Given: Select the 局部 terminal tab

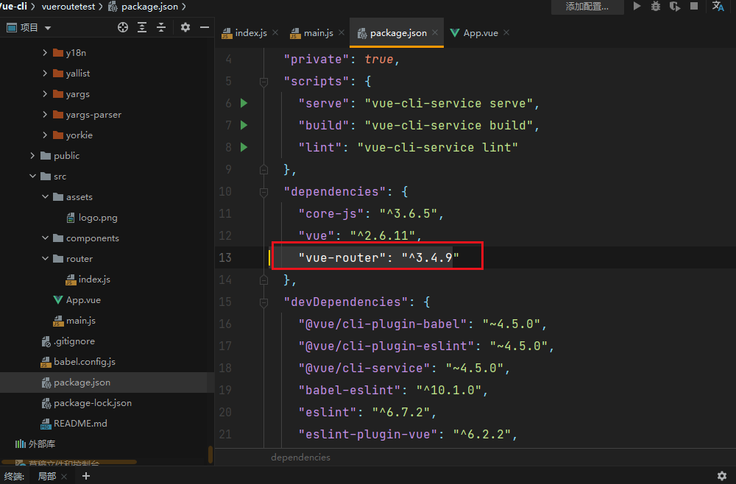Looking at the screenshot, I should tap(47, 476).
